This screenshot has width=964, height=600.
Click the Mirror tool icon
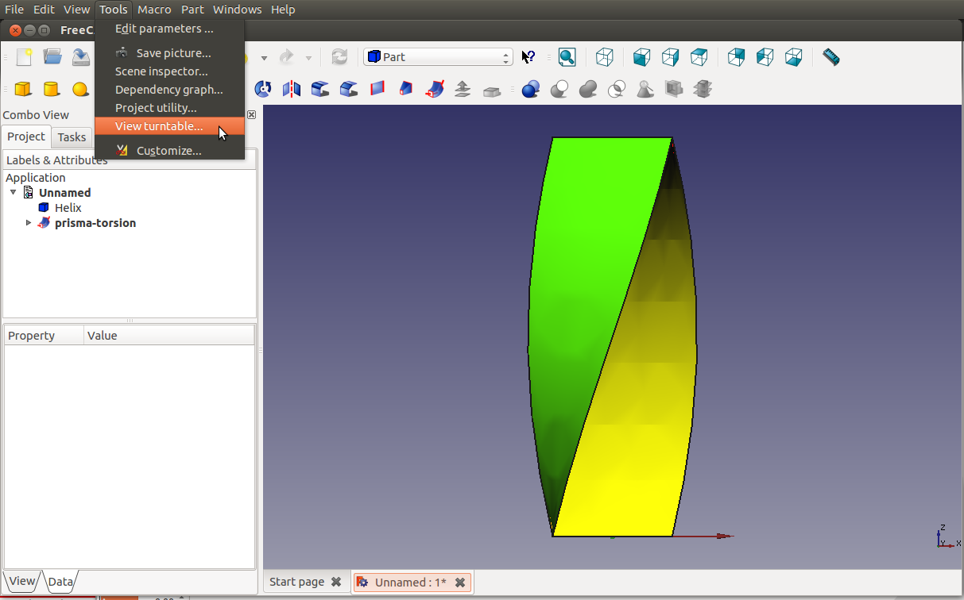(x=292, y=89)
